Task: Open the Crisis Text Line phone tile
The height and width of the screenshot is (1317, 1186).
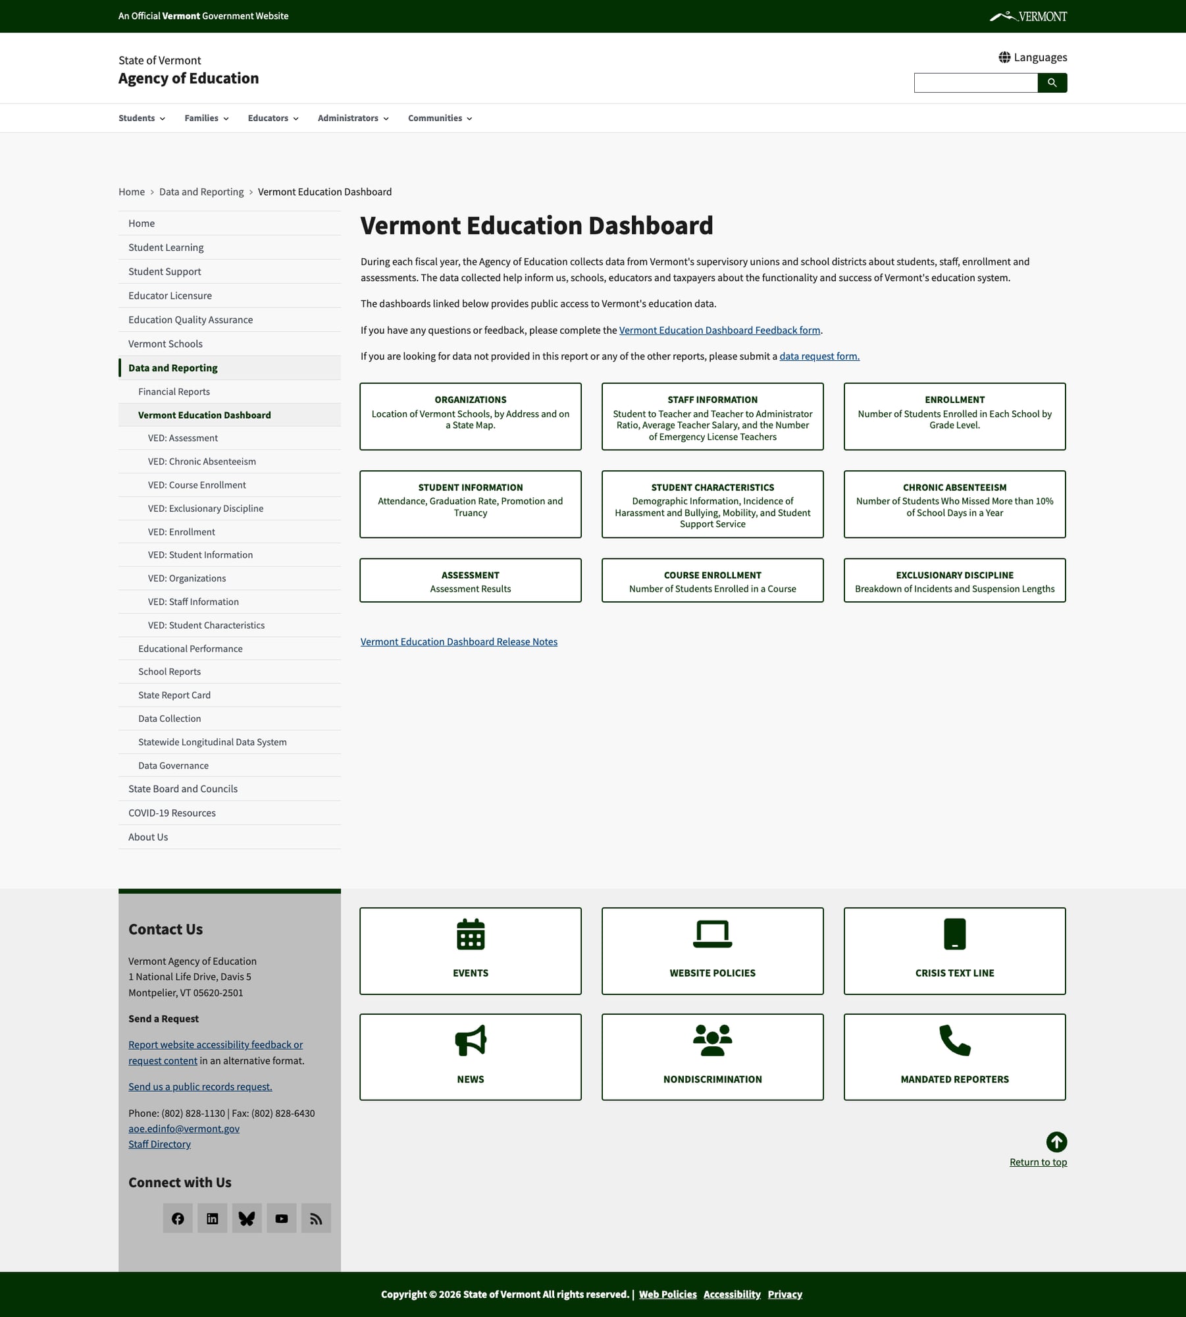Action: point(955,951)
